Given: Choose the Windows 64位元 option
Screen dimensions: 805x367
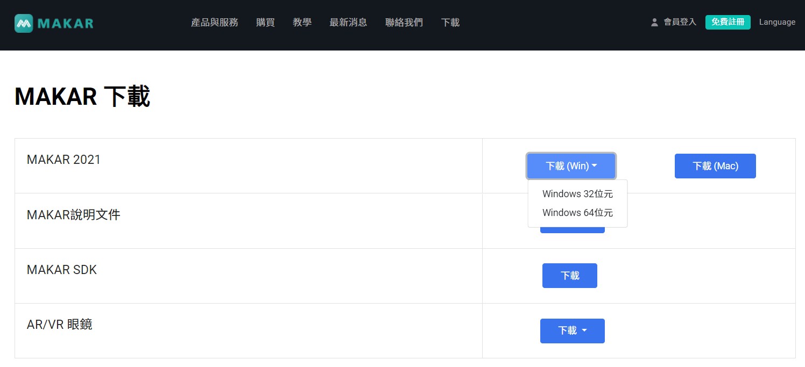Looking at the screenshot, I should point(577,213).
